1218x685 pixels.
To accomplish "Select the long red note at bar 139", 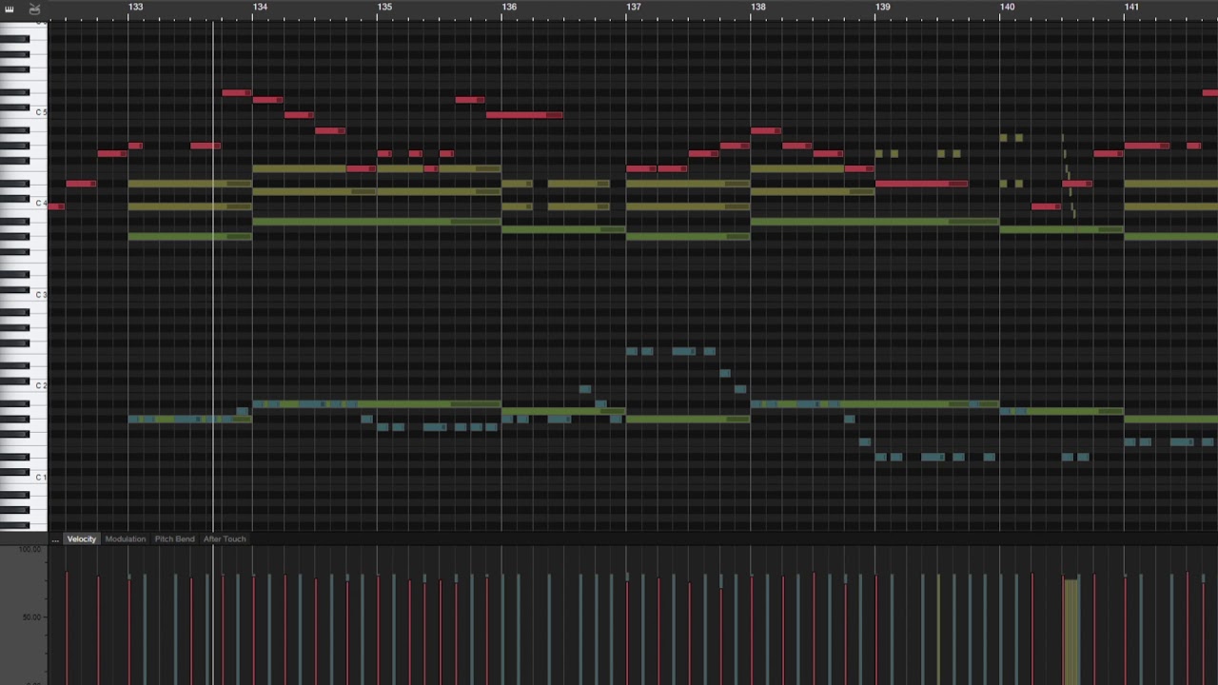I will tap(920, 184).
